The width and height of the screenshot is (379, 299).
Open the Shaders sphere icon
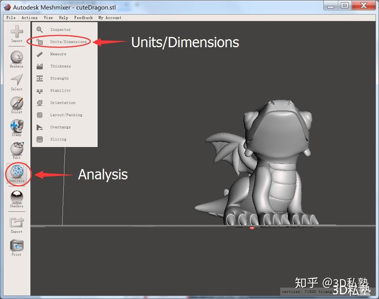tap(17, 197)
